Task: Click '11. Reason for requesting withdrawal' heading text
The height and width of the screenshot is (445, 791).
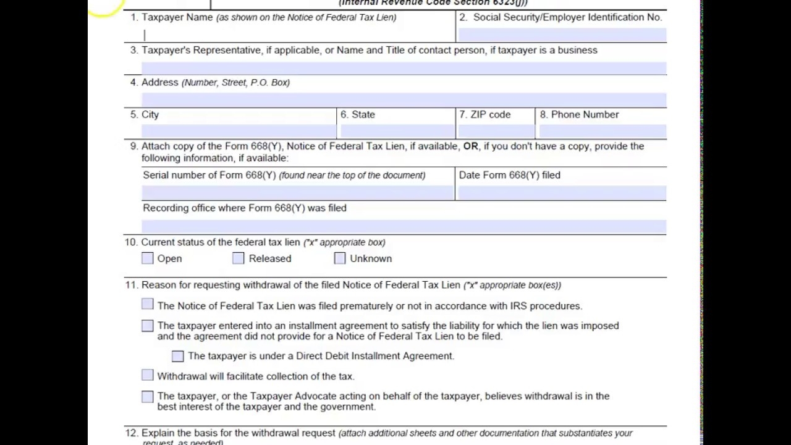Action: [293, 285]
